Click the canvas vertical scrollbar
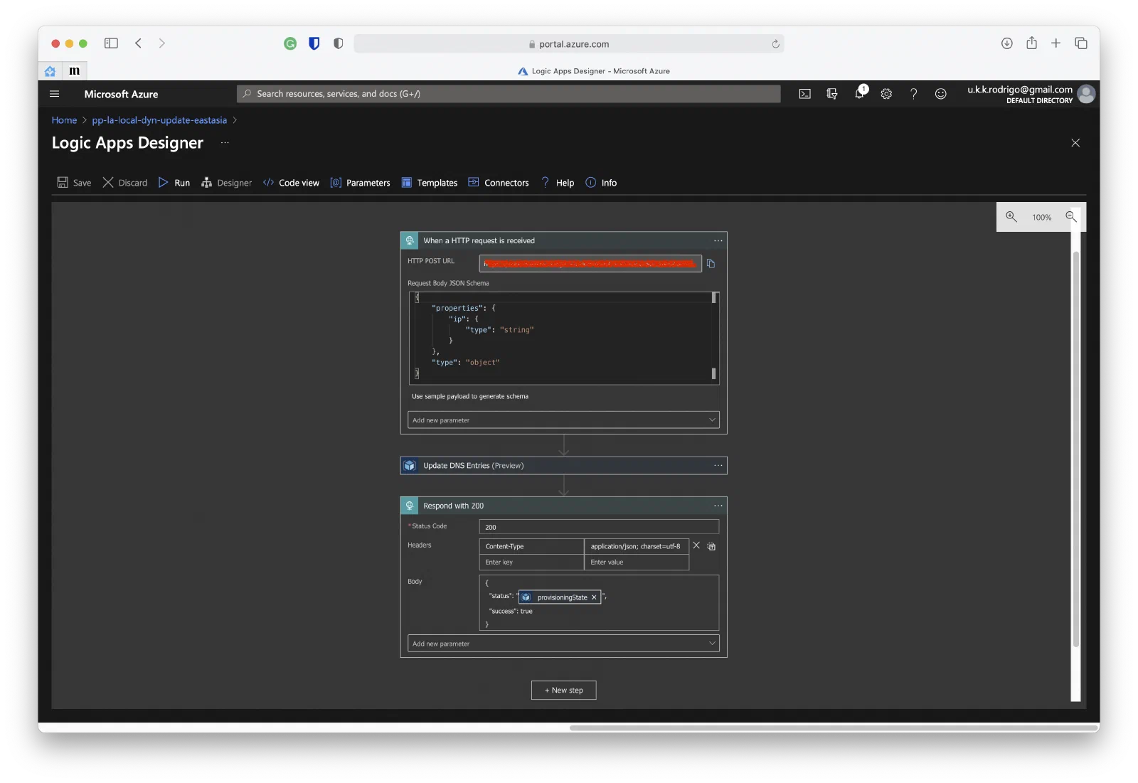The width and height of the screenshot is (1138, 783). coord(1075,448)
